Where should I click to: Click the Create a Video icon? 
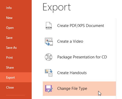[49, 42]
